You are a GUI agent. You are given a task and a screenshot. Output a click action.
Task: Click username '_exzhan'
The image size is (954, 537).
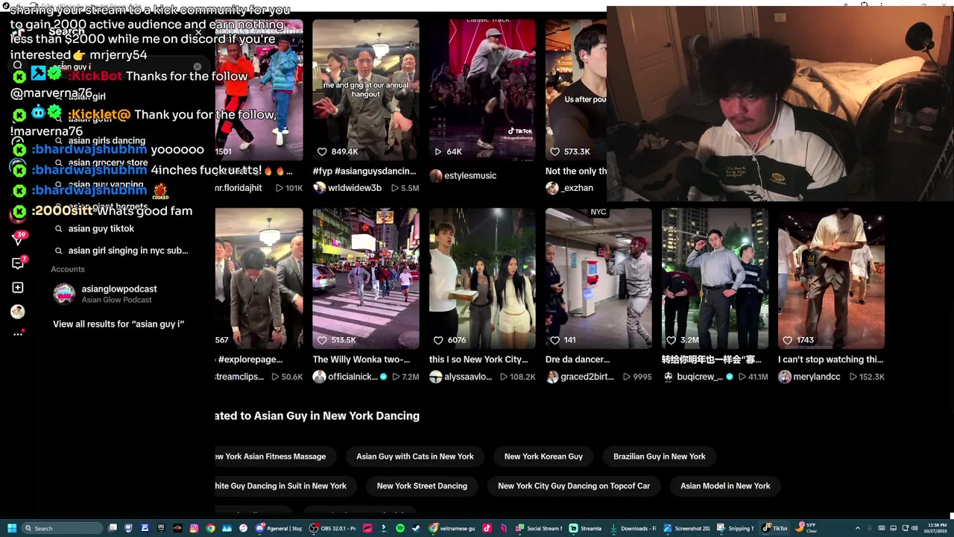578,188
